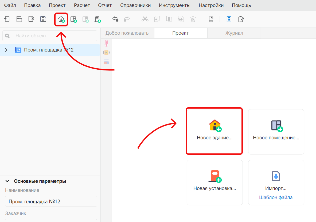Image resolution: width=316 pixels, height=222 pixels.
Task: Open the Помощь menu
Action: point(241,5)
